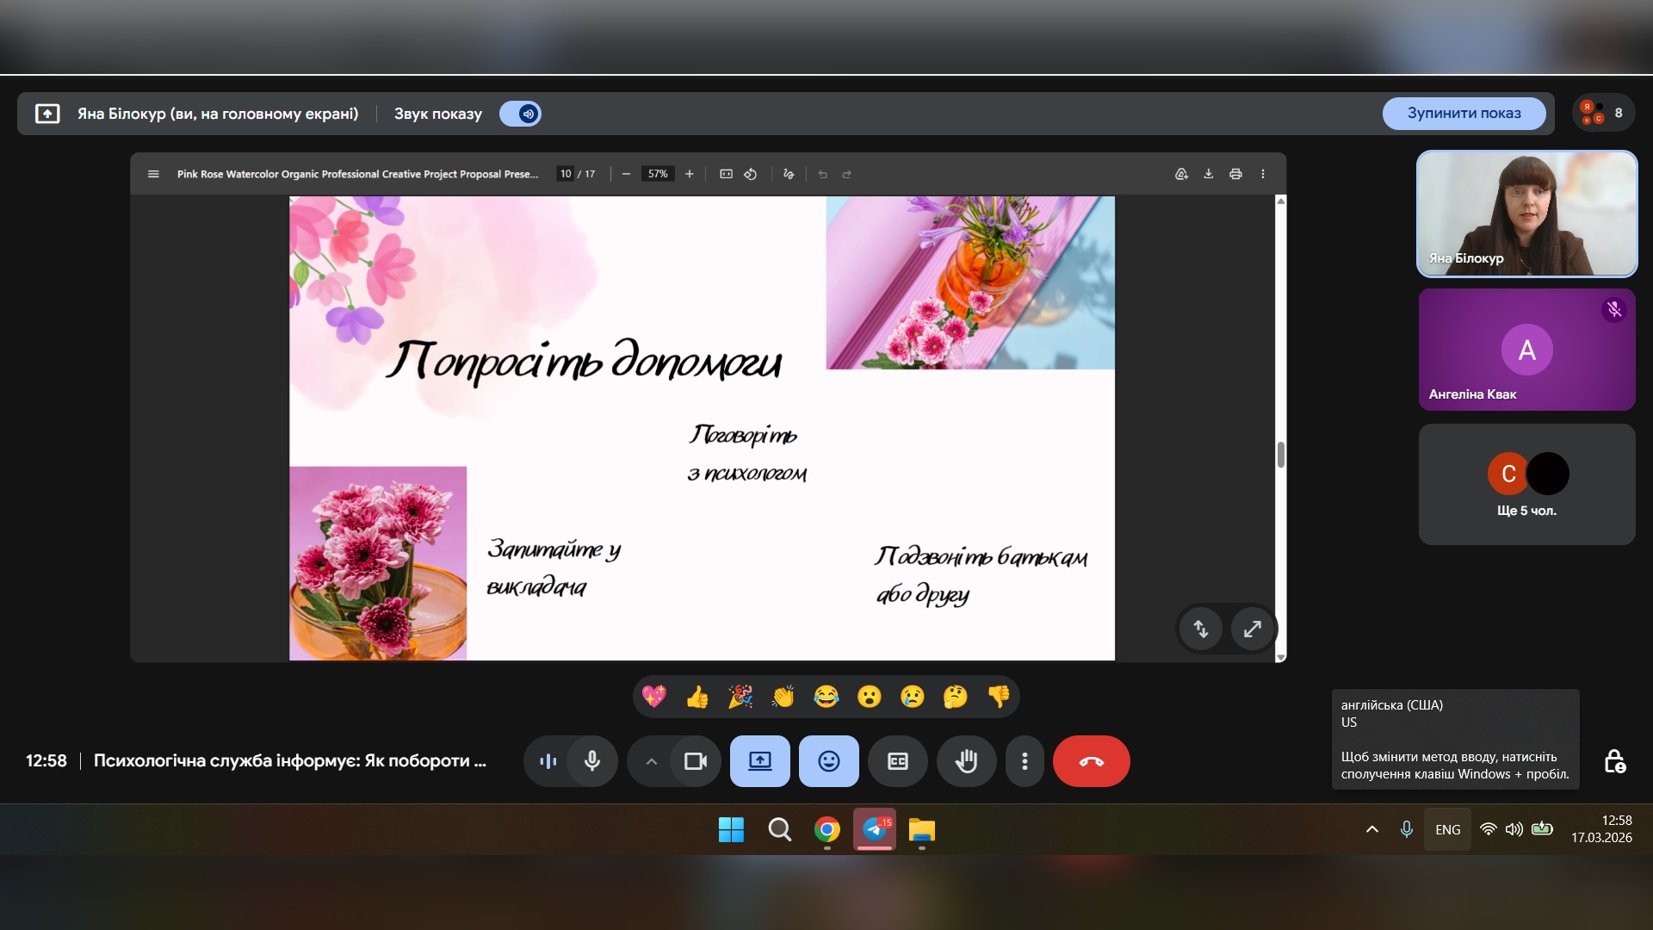Open the three-dot more options menu
This screenshot has width=1653, height=930.
[1025, 761]
